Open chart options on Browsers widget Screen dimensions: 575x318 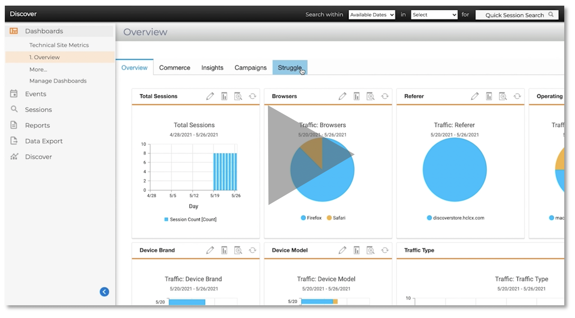click(x=356, y=96)
